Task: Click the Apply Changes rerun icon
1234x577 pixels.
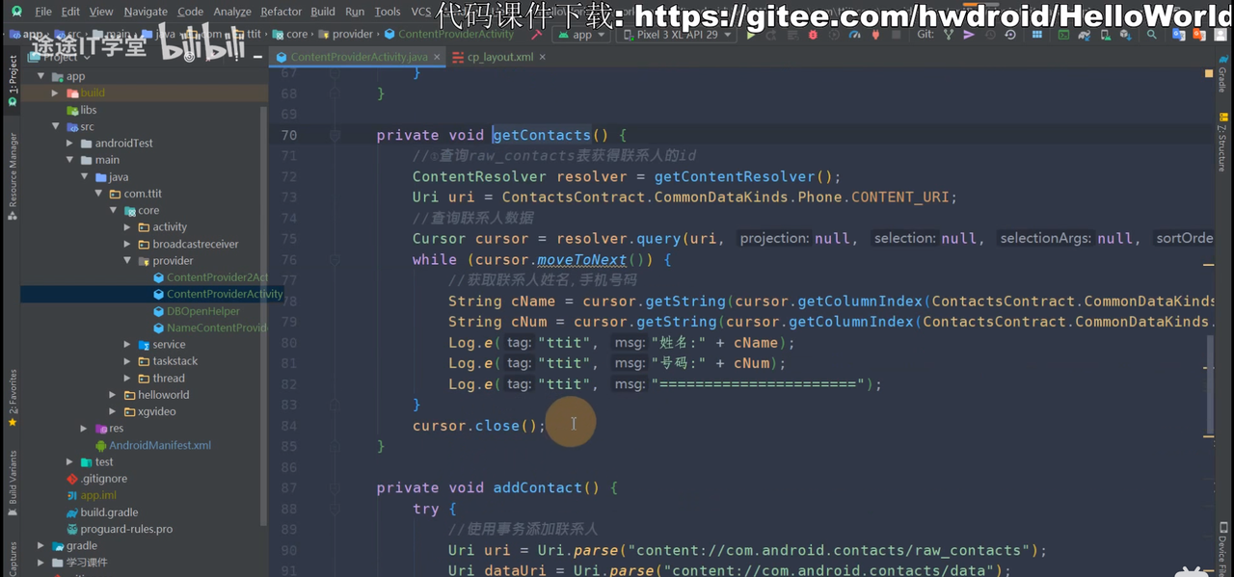Action: pos(771,35)
